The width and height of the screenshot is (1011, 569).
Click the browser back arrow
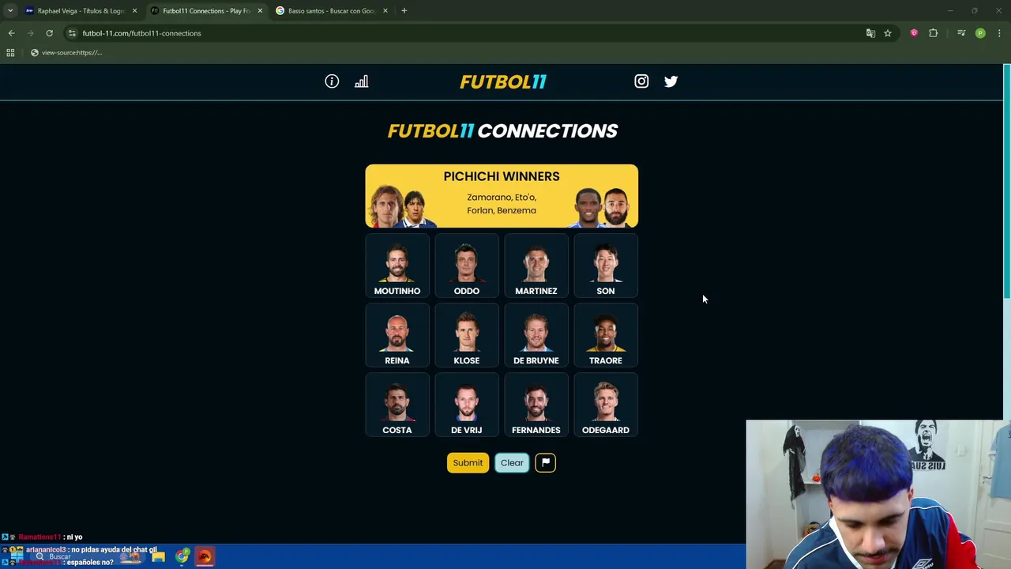[x=11, y=33]
